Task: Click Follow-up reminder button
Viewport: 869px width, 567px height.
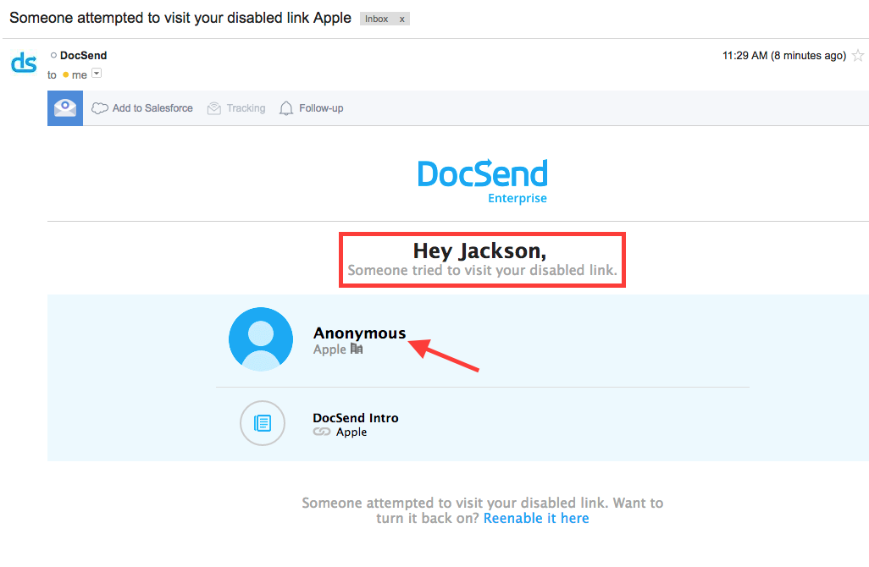Action: [x=311, y=108]
